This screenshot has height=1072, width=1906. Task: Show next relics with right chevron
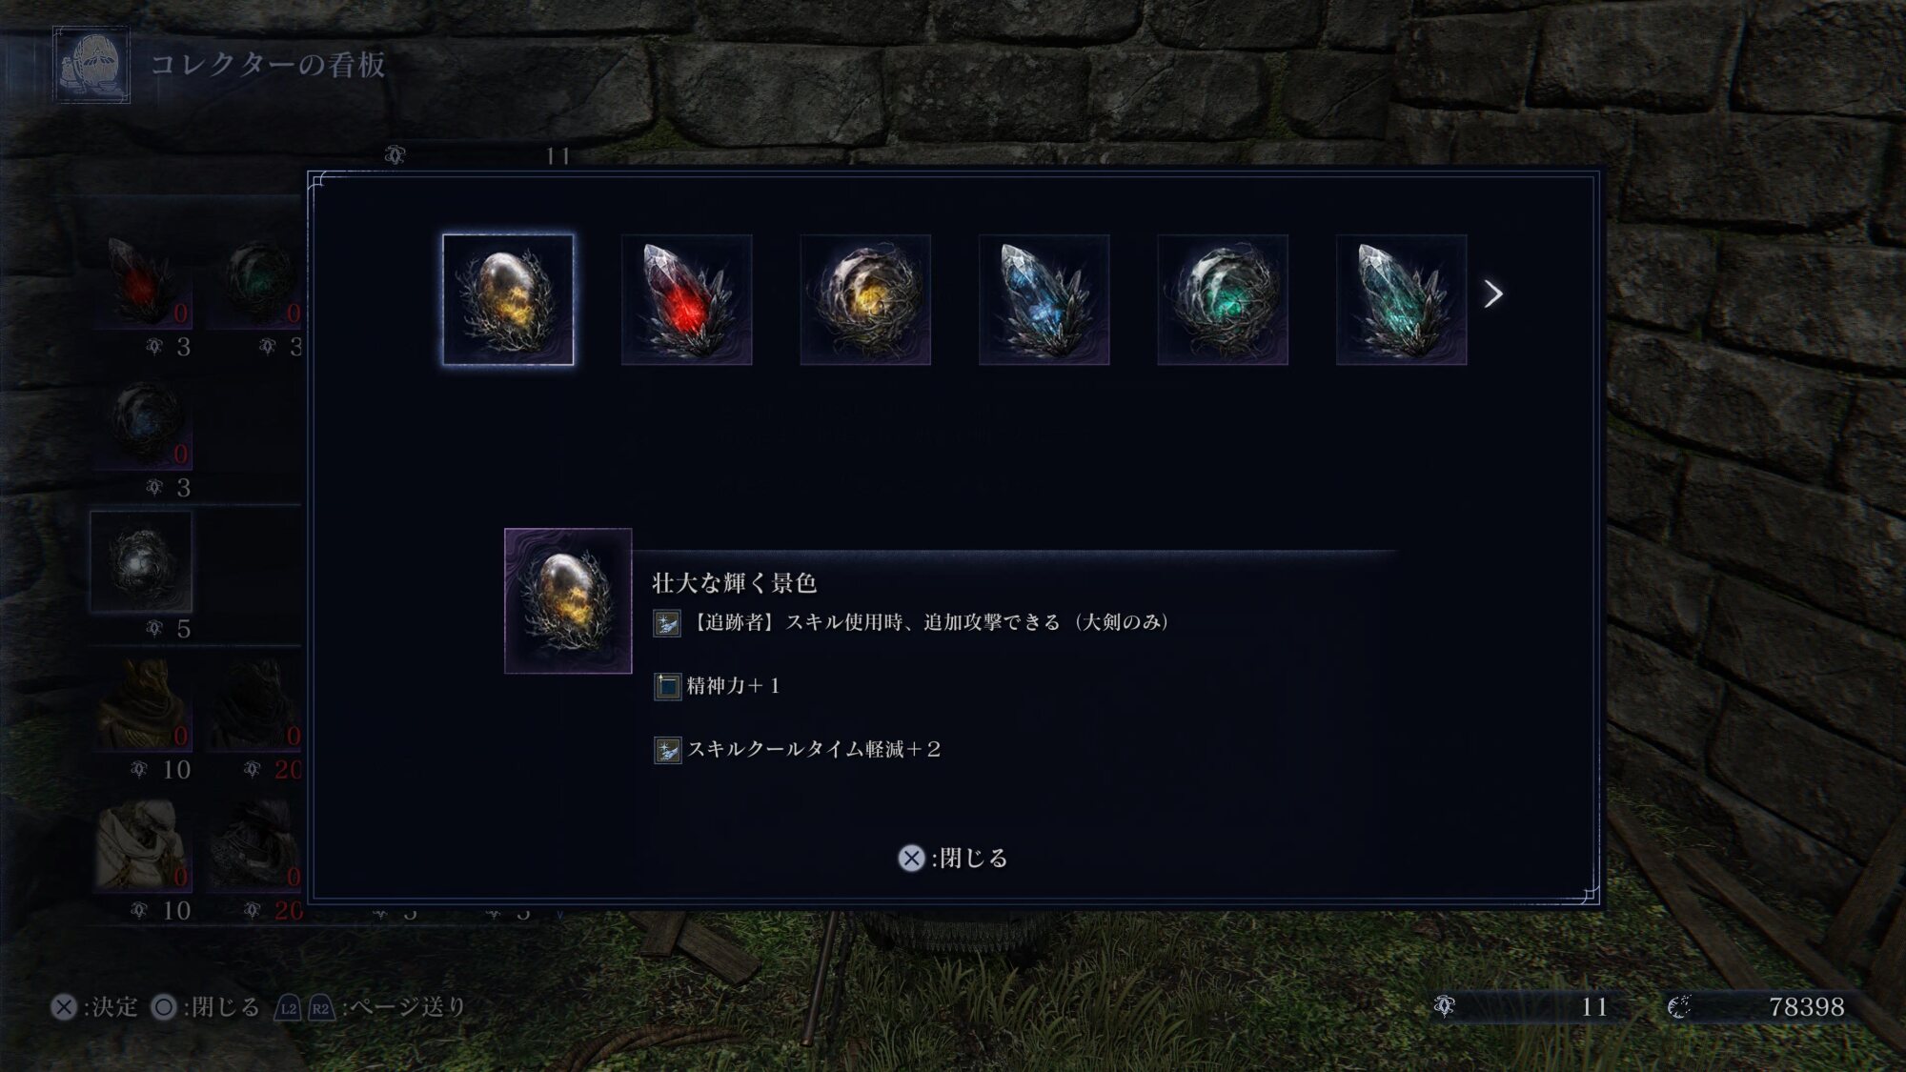coord(1493,294)
